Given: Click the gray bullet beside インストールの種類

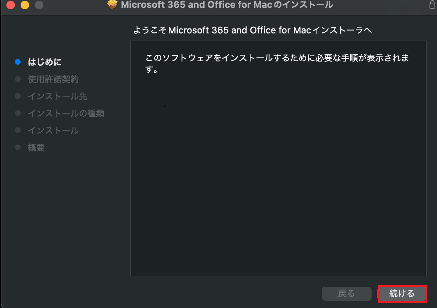Looking at the screenshot, I should pyautogui.click(x=18, y=113).
